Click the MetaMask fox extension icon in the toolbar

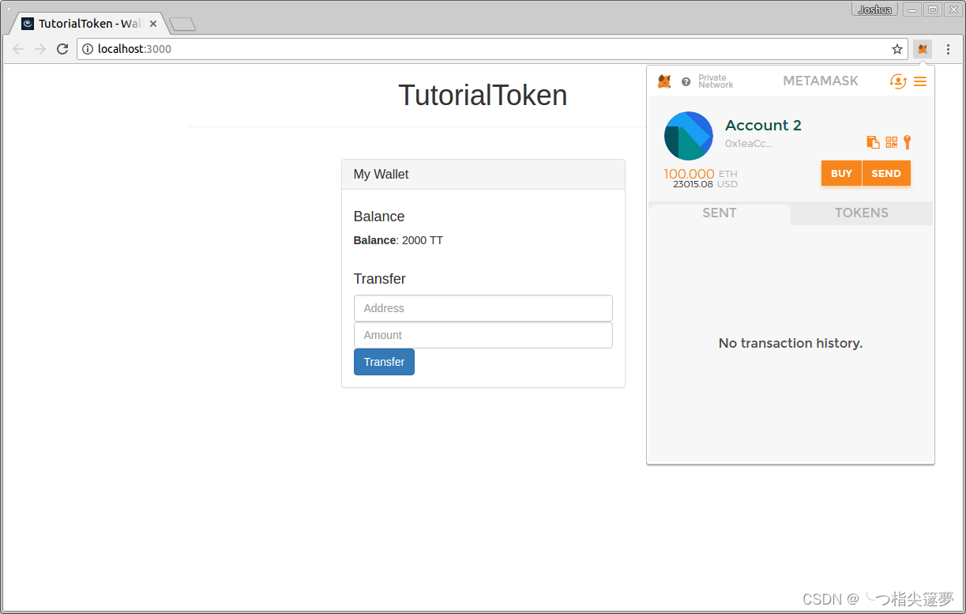[x=923, y=49]
